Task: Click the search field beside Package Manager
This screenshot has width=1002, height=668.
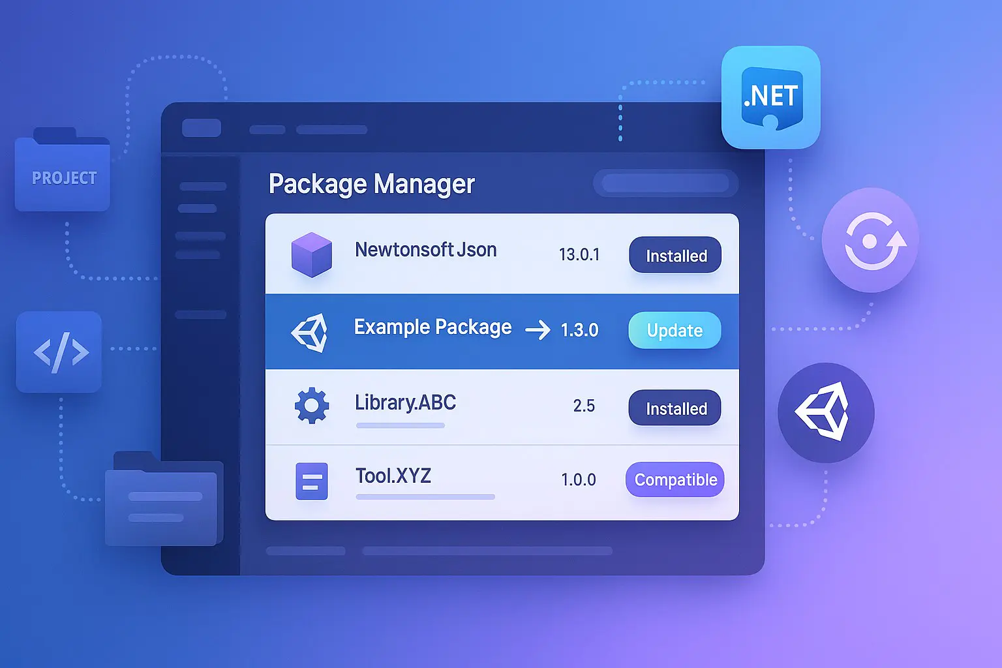Action: pos(665,183)
